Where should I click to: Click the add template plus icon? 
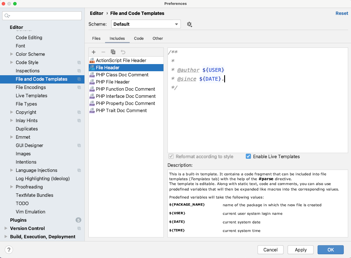pyautogui.click(x=94, y=52)
